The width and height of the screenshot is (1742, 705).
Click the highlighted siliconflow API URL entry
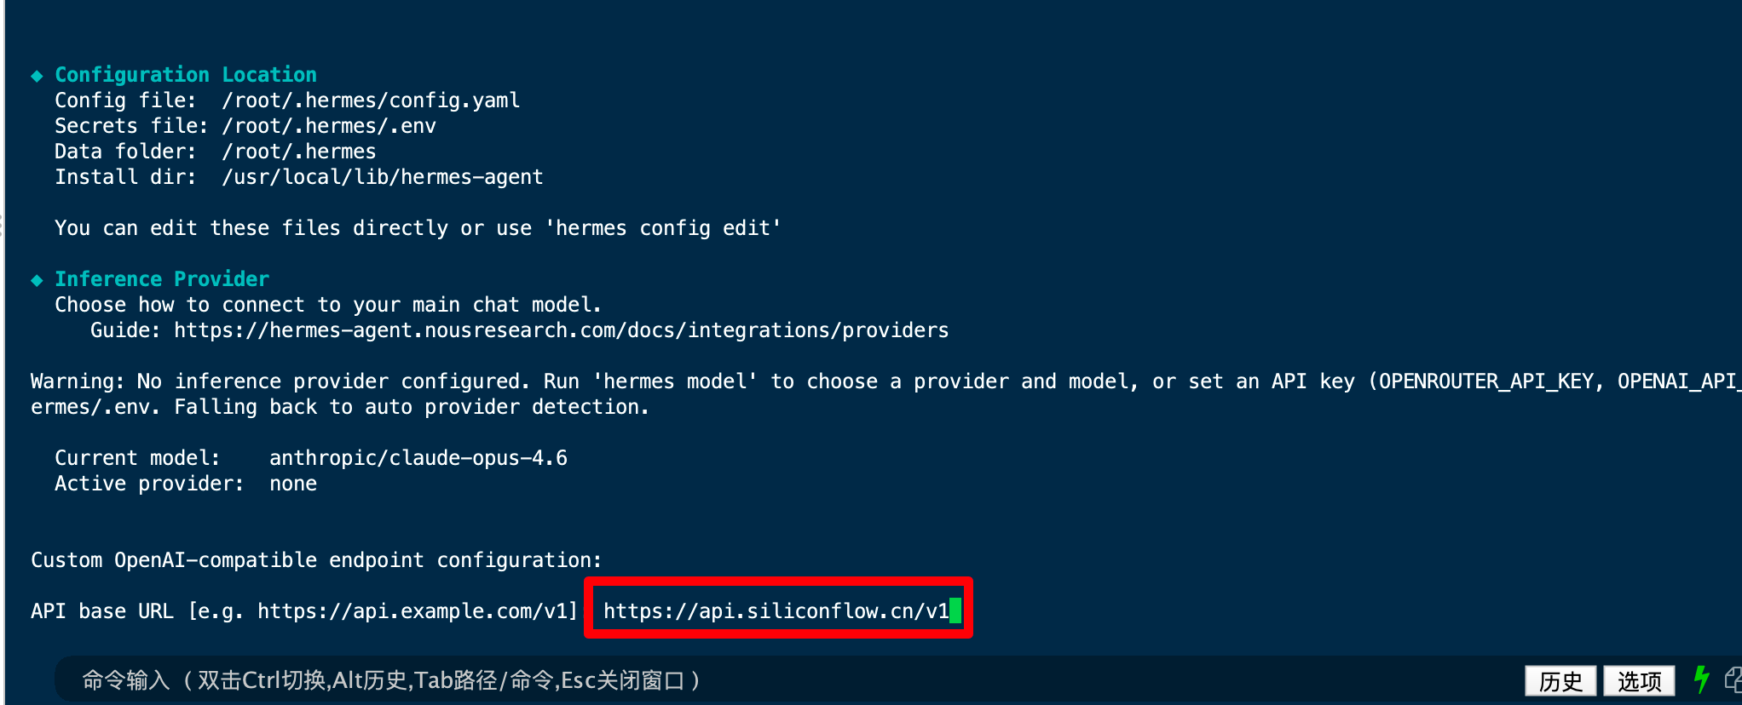[776, 610]
